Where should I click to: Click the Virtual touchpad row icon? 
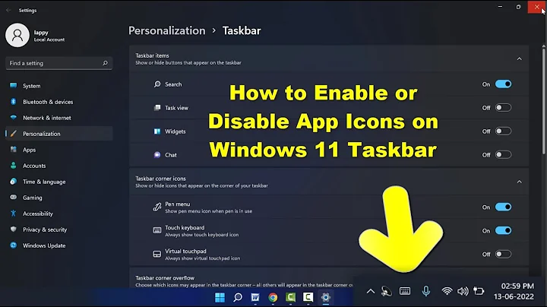pyautogui.click(x=157, y=254)
